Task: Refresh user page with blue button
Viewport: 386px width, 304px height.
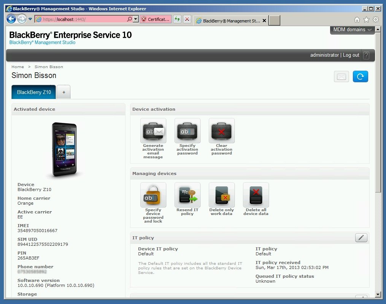Action: [360, 76]
